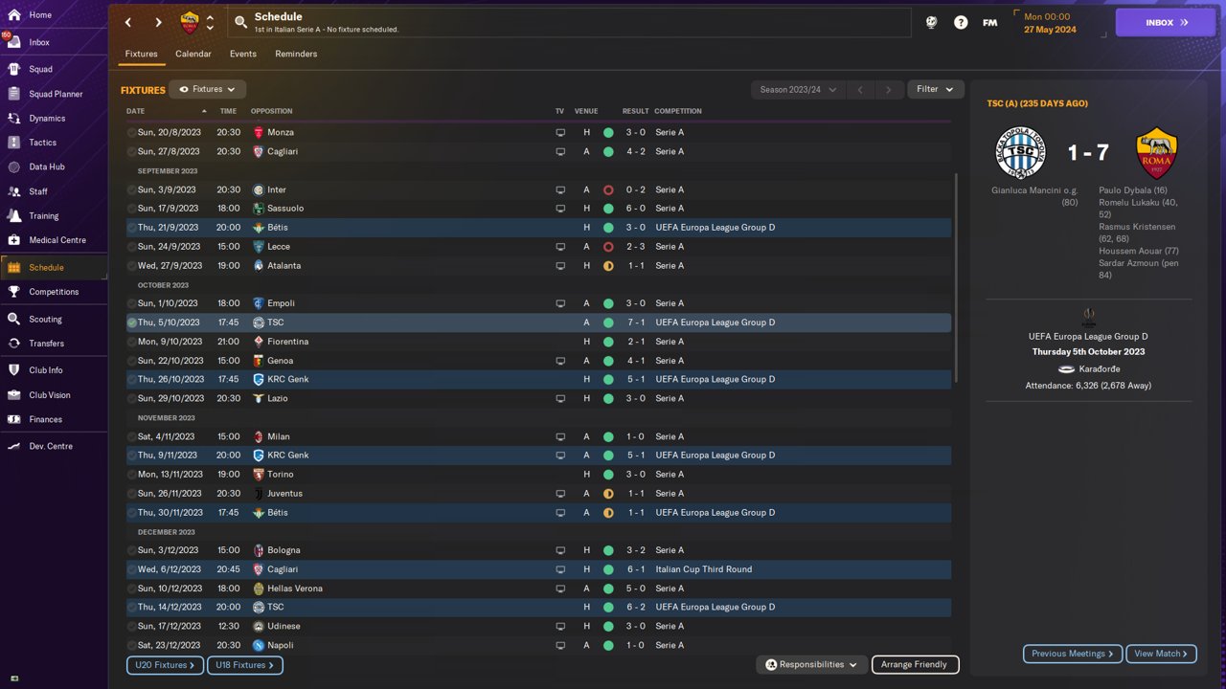1226x689 pixels.
Task: Select the circle on the Milan fixture
Action: [132, 436]
